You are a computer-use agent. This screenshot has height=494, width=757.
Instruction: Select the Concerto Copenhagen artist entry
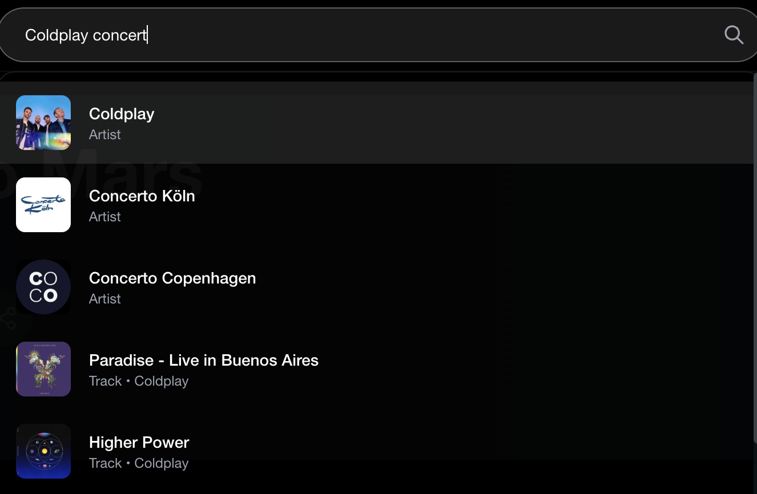click(172, 278)
